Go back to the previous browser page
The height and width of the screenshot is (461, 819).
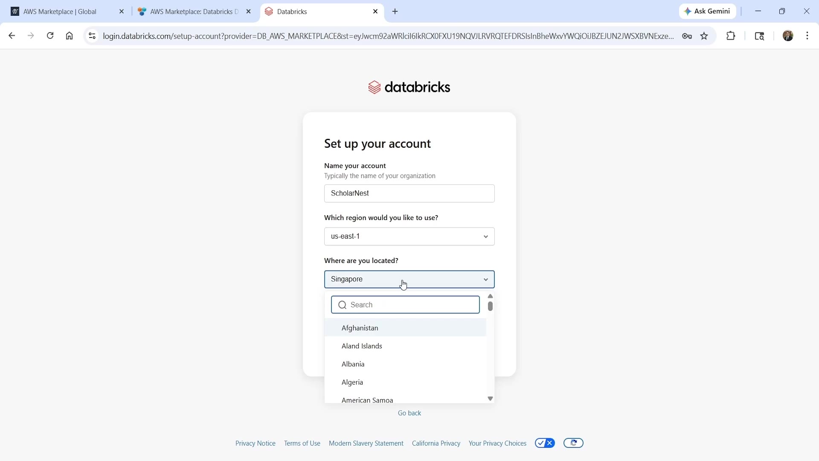coord(12,36)
